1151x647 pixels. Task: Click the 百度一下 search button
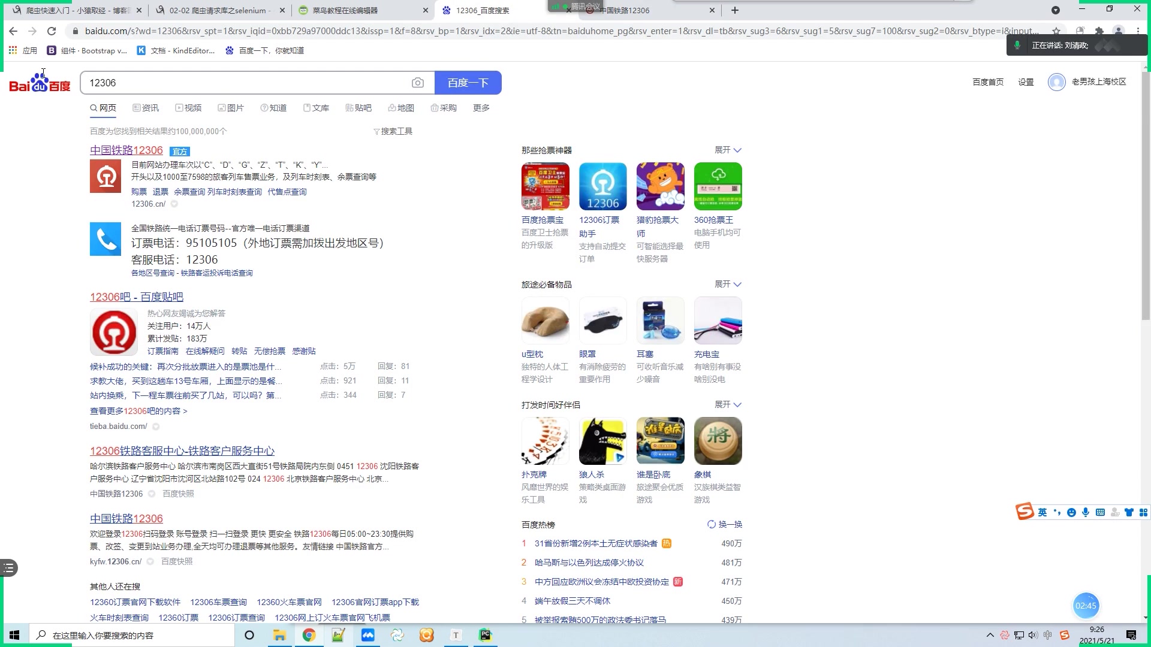click(x=468, y=83)
